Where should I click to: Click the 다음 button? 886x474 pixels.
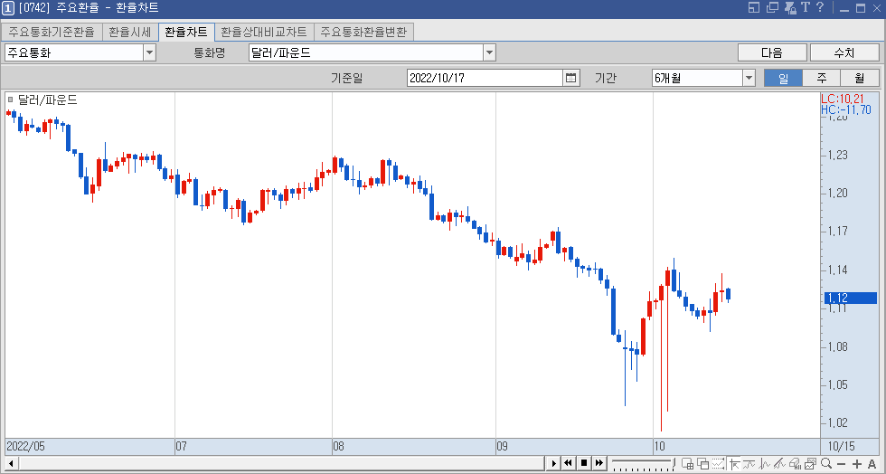(772, 52)
